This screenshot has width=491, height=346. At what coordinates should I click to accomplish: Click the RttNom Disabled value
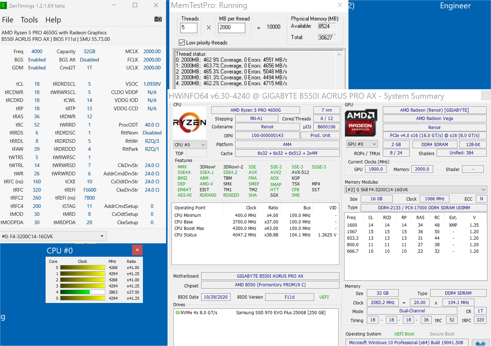coord(152,133)
